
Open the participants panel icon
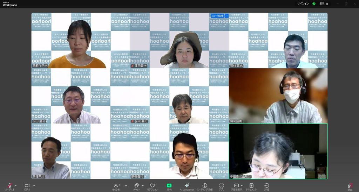[116, 185]
